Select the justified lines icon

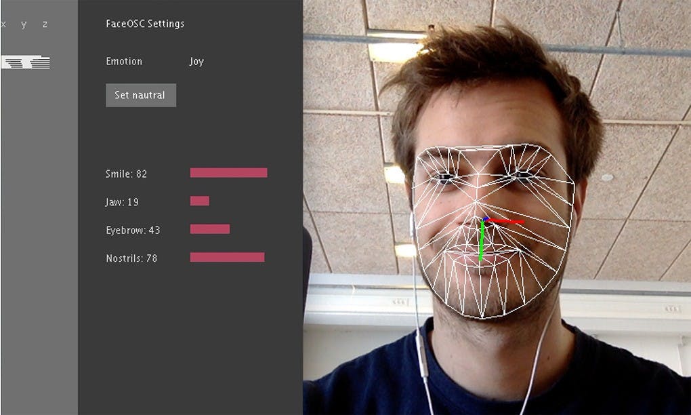pos(40,62)
